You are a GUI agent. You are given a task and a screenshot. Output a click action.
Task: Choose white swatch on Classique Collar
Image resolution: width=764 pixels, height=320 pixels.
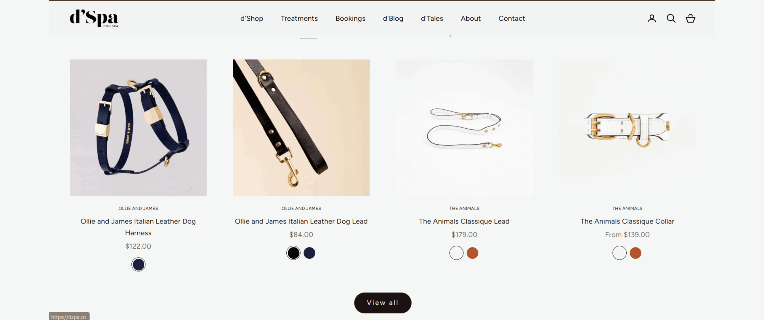619,253
